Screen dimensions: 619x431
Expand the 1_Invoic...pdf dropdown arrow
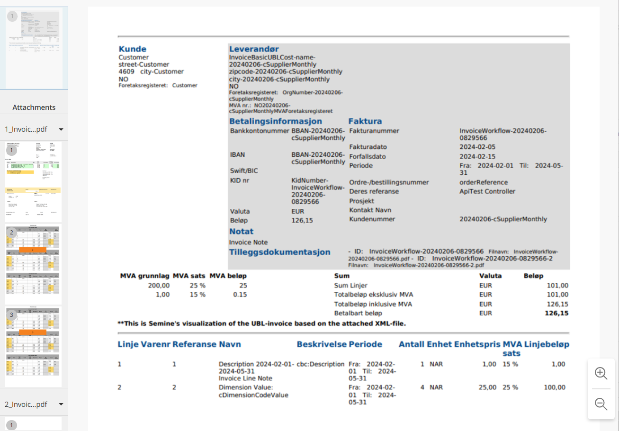point(61,129)
